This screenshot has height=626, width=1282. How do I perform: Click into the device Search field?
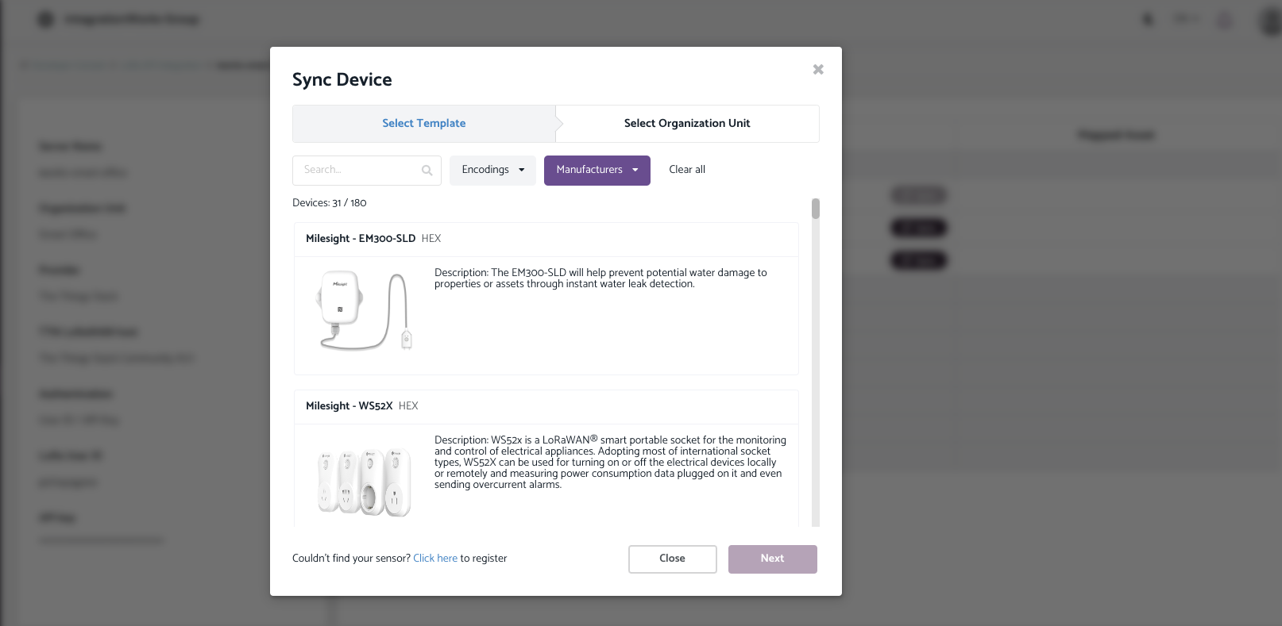(x=367, y=171)
